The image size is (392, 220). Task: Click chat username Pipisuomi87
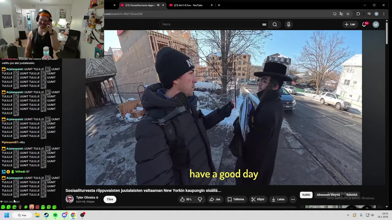click(x=10, y=142)
